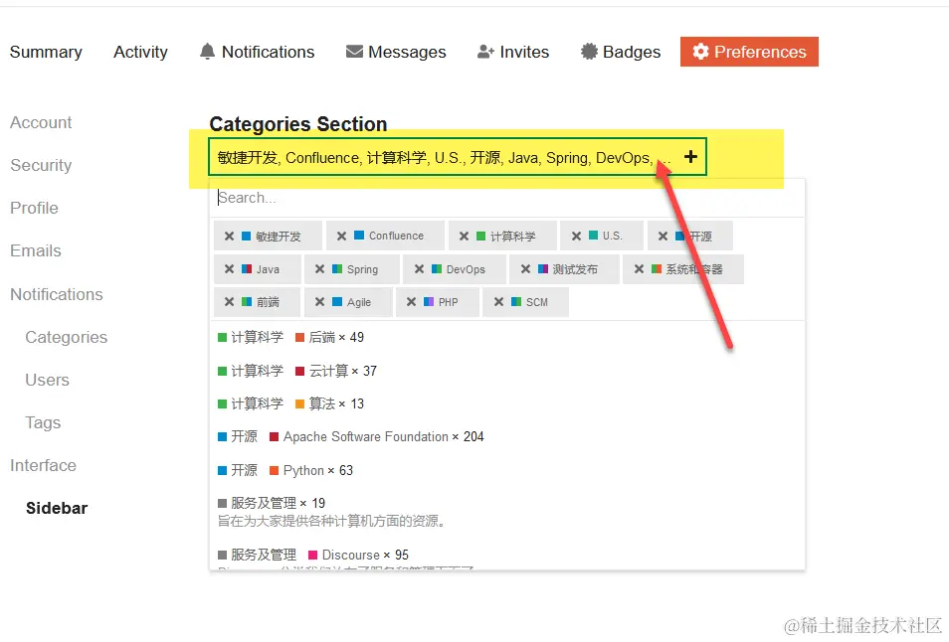This screenshot has height=642, width=949.
Task: Remove the SCM category chip
Action: [498, 302]
